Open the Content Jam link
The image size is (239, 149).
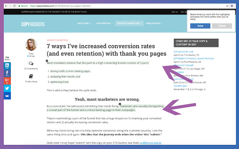[180, 86]
